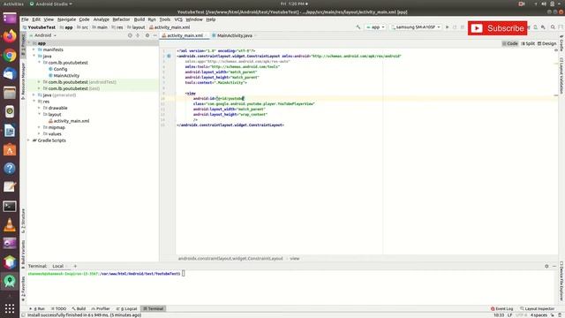Click the 'view' breadcrumb below editor
Viewport: 565px width, 318px height.
pos(295,259)
